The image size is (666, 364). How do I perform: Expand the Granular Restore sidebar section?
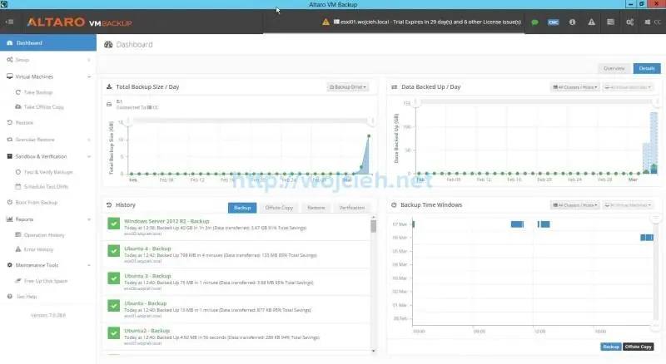tap(48, 140)
